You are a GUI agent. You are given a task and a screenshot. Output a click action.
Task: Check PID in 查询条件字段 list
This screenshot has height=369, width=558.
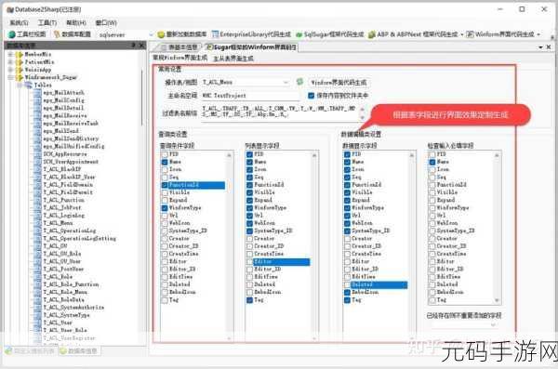tap(165, 154)
